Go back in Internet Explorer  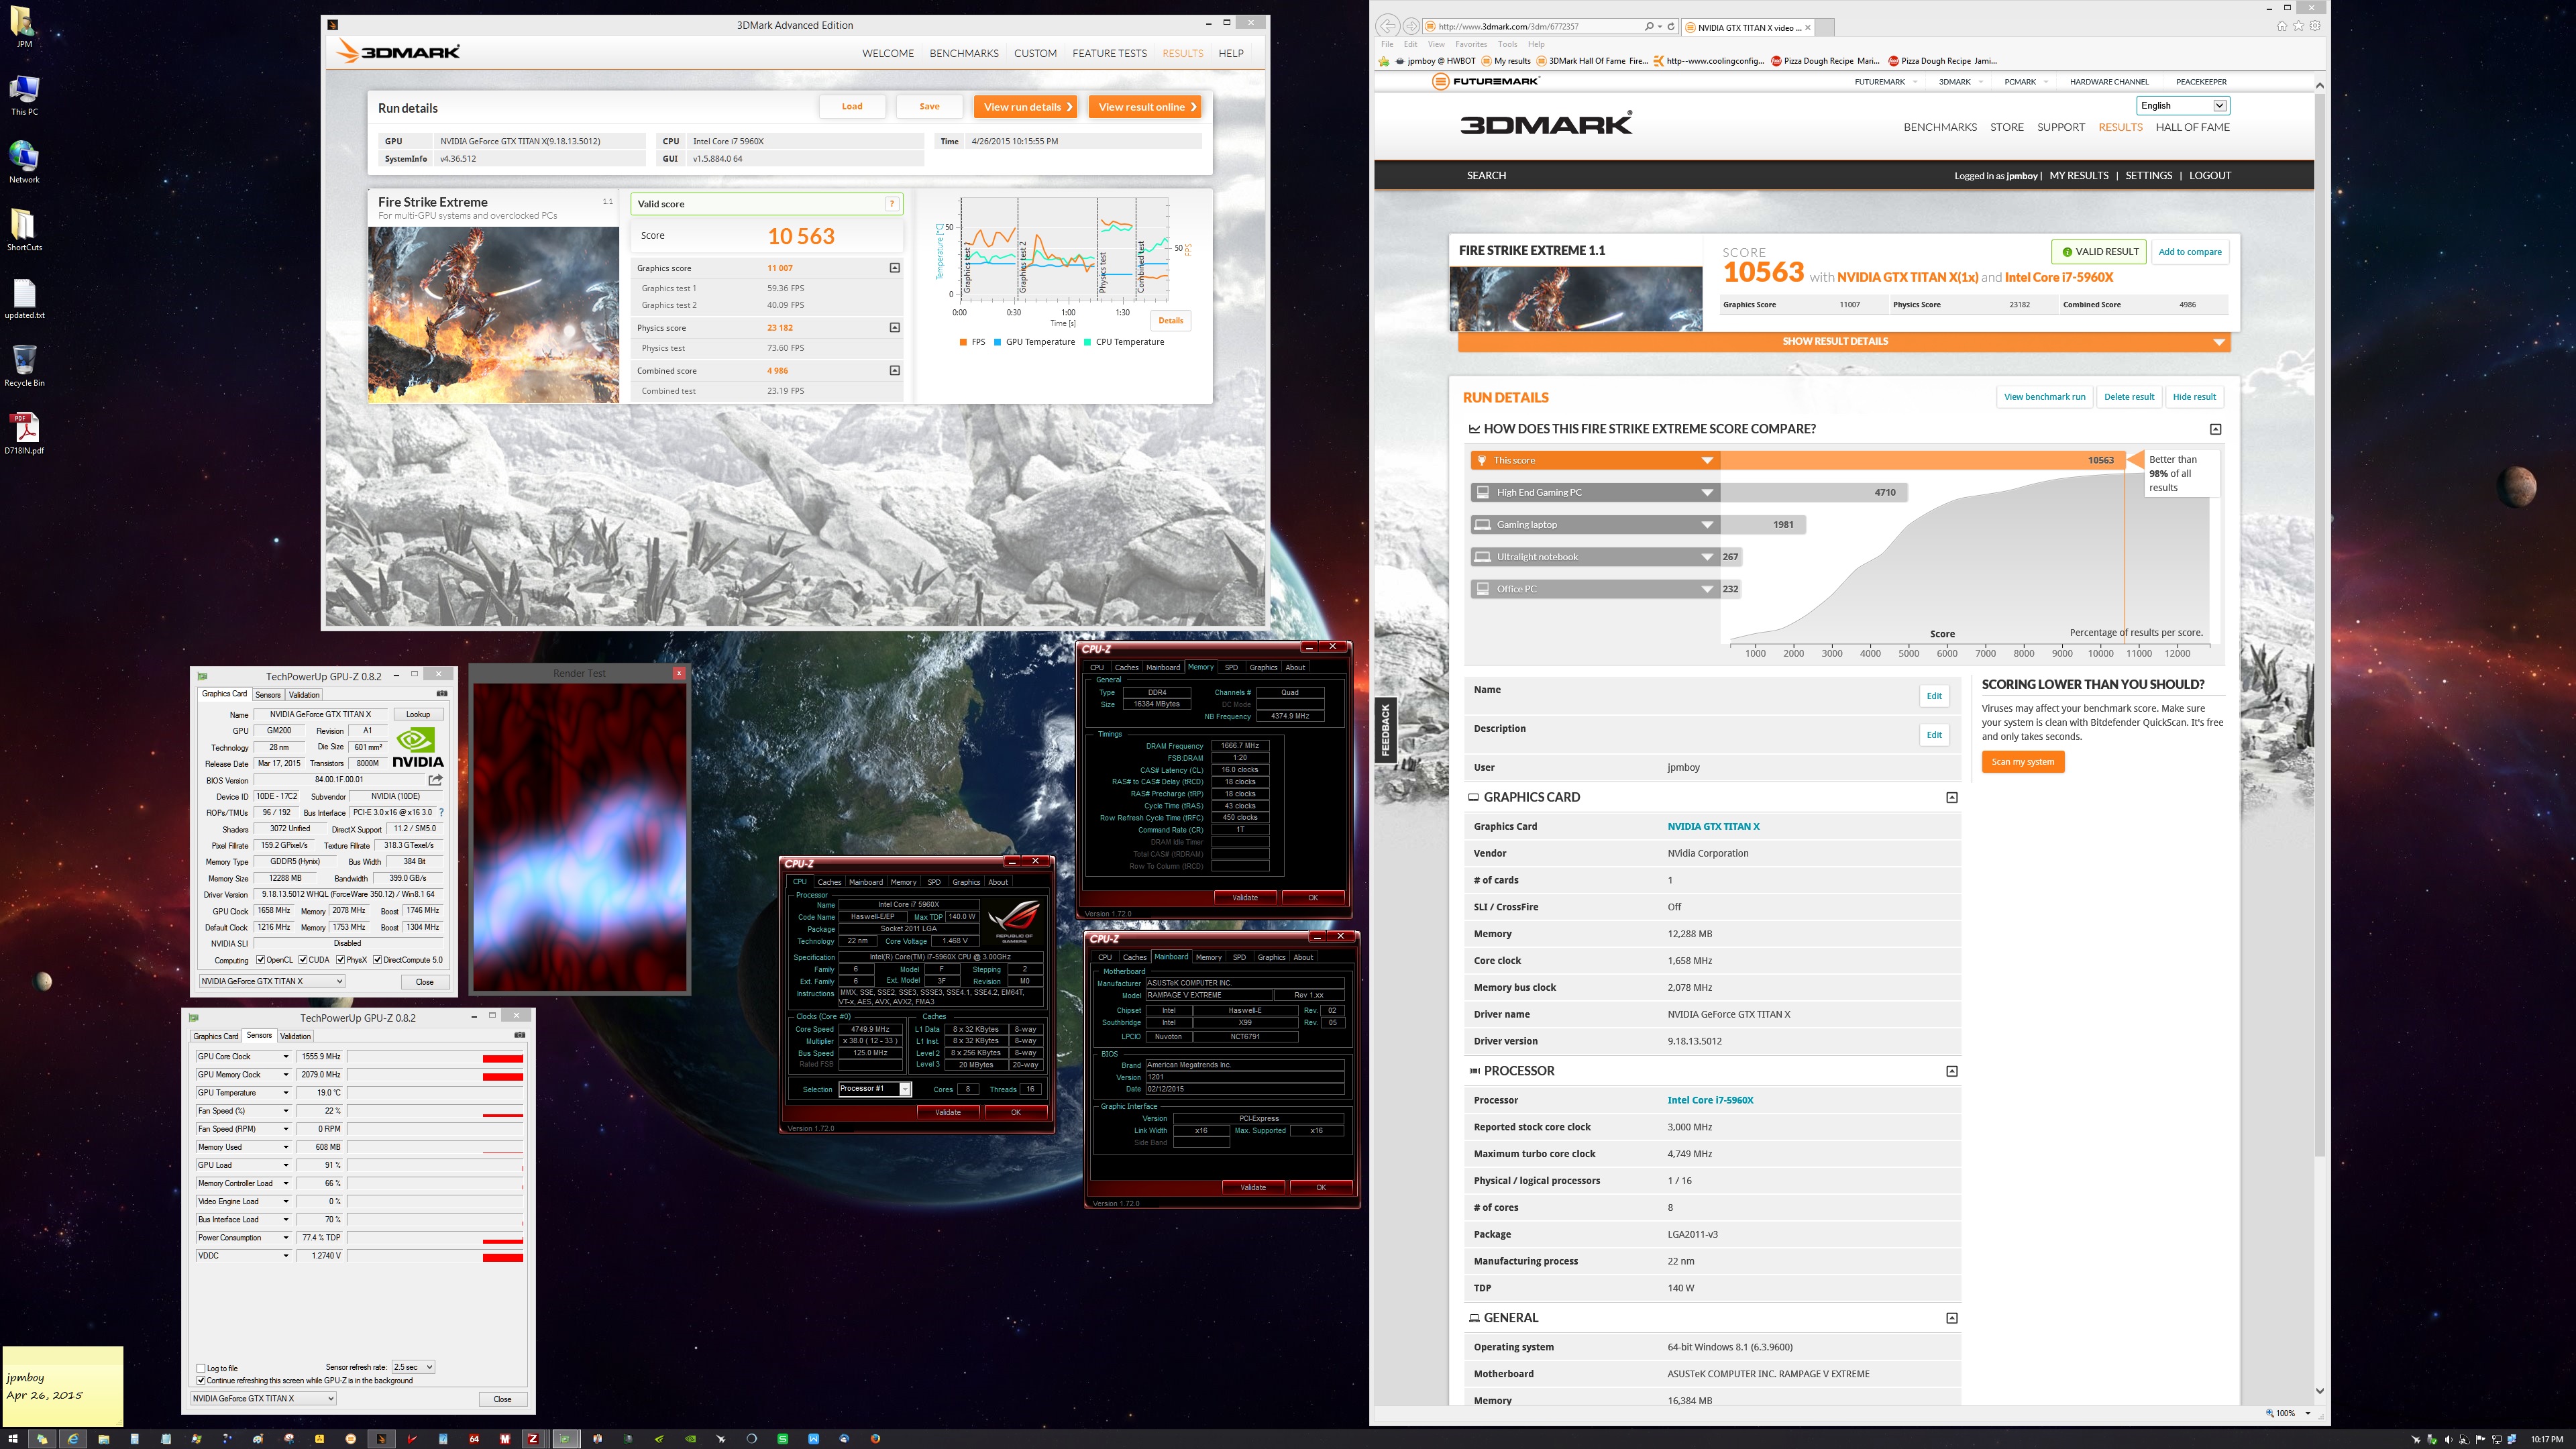(x=1387, y=27)
